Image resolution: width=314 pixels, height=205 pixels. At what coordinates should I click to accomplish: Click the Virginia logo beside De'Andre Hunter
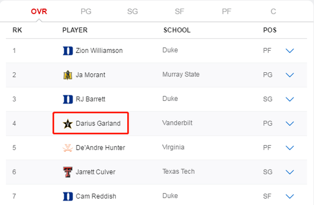(x=68, y=148)
